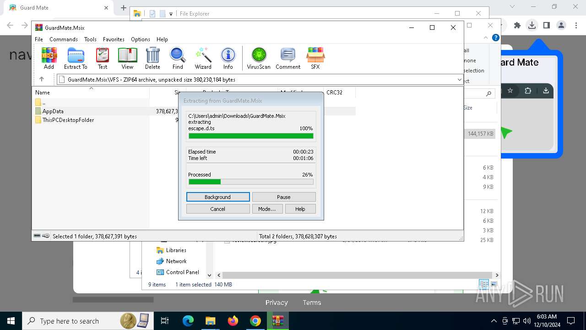This screenshot has height=330, width=586.
Task: Click the Mode... button
Action: pos(267,209)
